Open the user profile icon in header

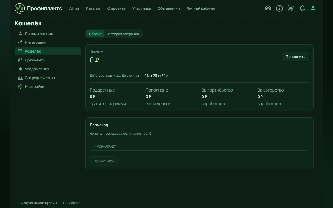[x=313, y=8]
